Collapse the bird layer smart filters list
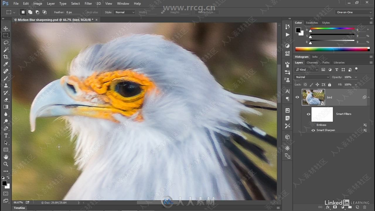Screen dimensions: 375x211 coord(369,97)
